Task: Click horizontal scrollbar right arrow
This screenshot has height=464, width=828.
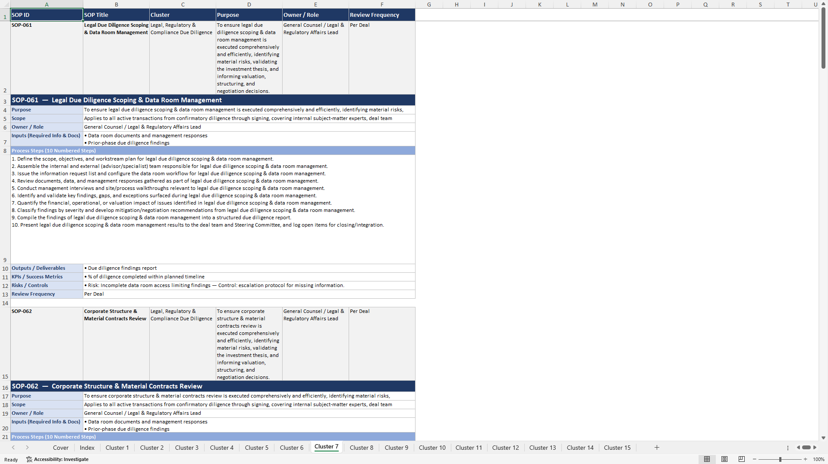Action: pyautogui.click(x=815, y=448)
